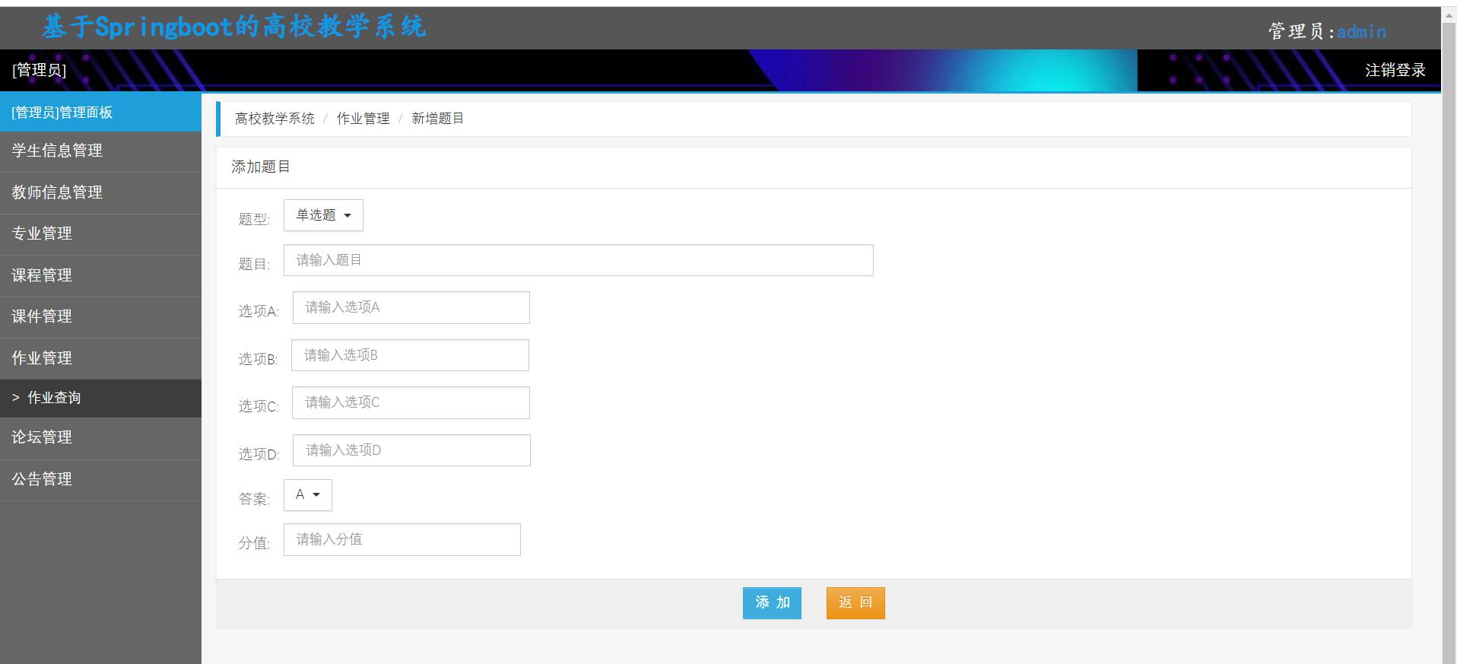Screen dimensions: 1457x664
Task: Open 教师信息管理 in the sidebar
Action: click(x=100, y=193)
